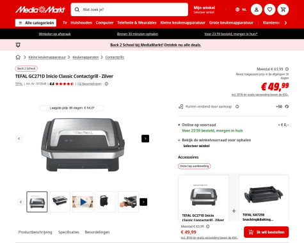Open BTW link in the bottom bar
The image size is (304, 243).
coord(209,238)
